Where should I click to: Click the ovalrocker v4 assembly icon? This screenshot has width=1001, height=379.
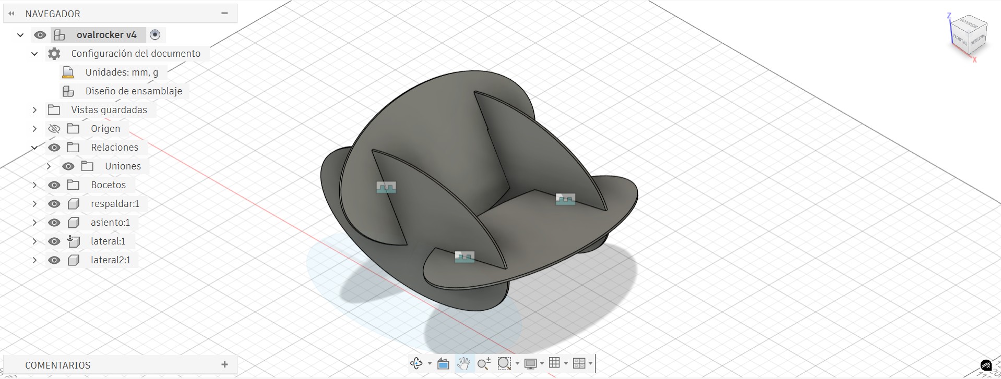pyautogui.click(x=59, y=35)
